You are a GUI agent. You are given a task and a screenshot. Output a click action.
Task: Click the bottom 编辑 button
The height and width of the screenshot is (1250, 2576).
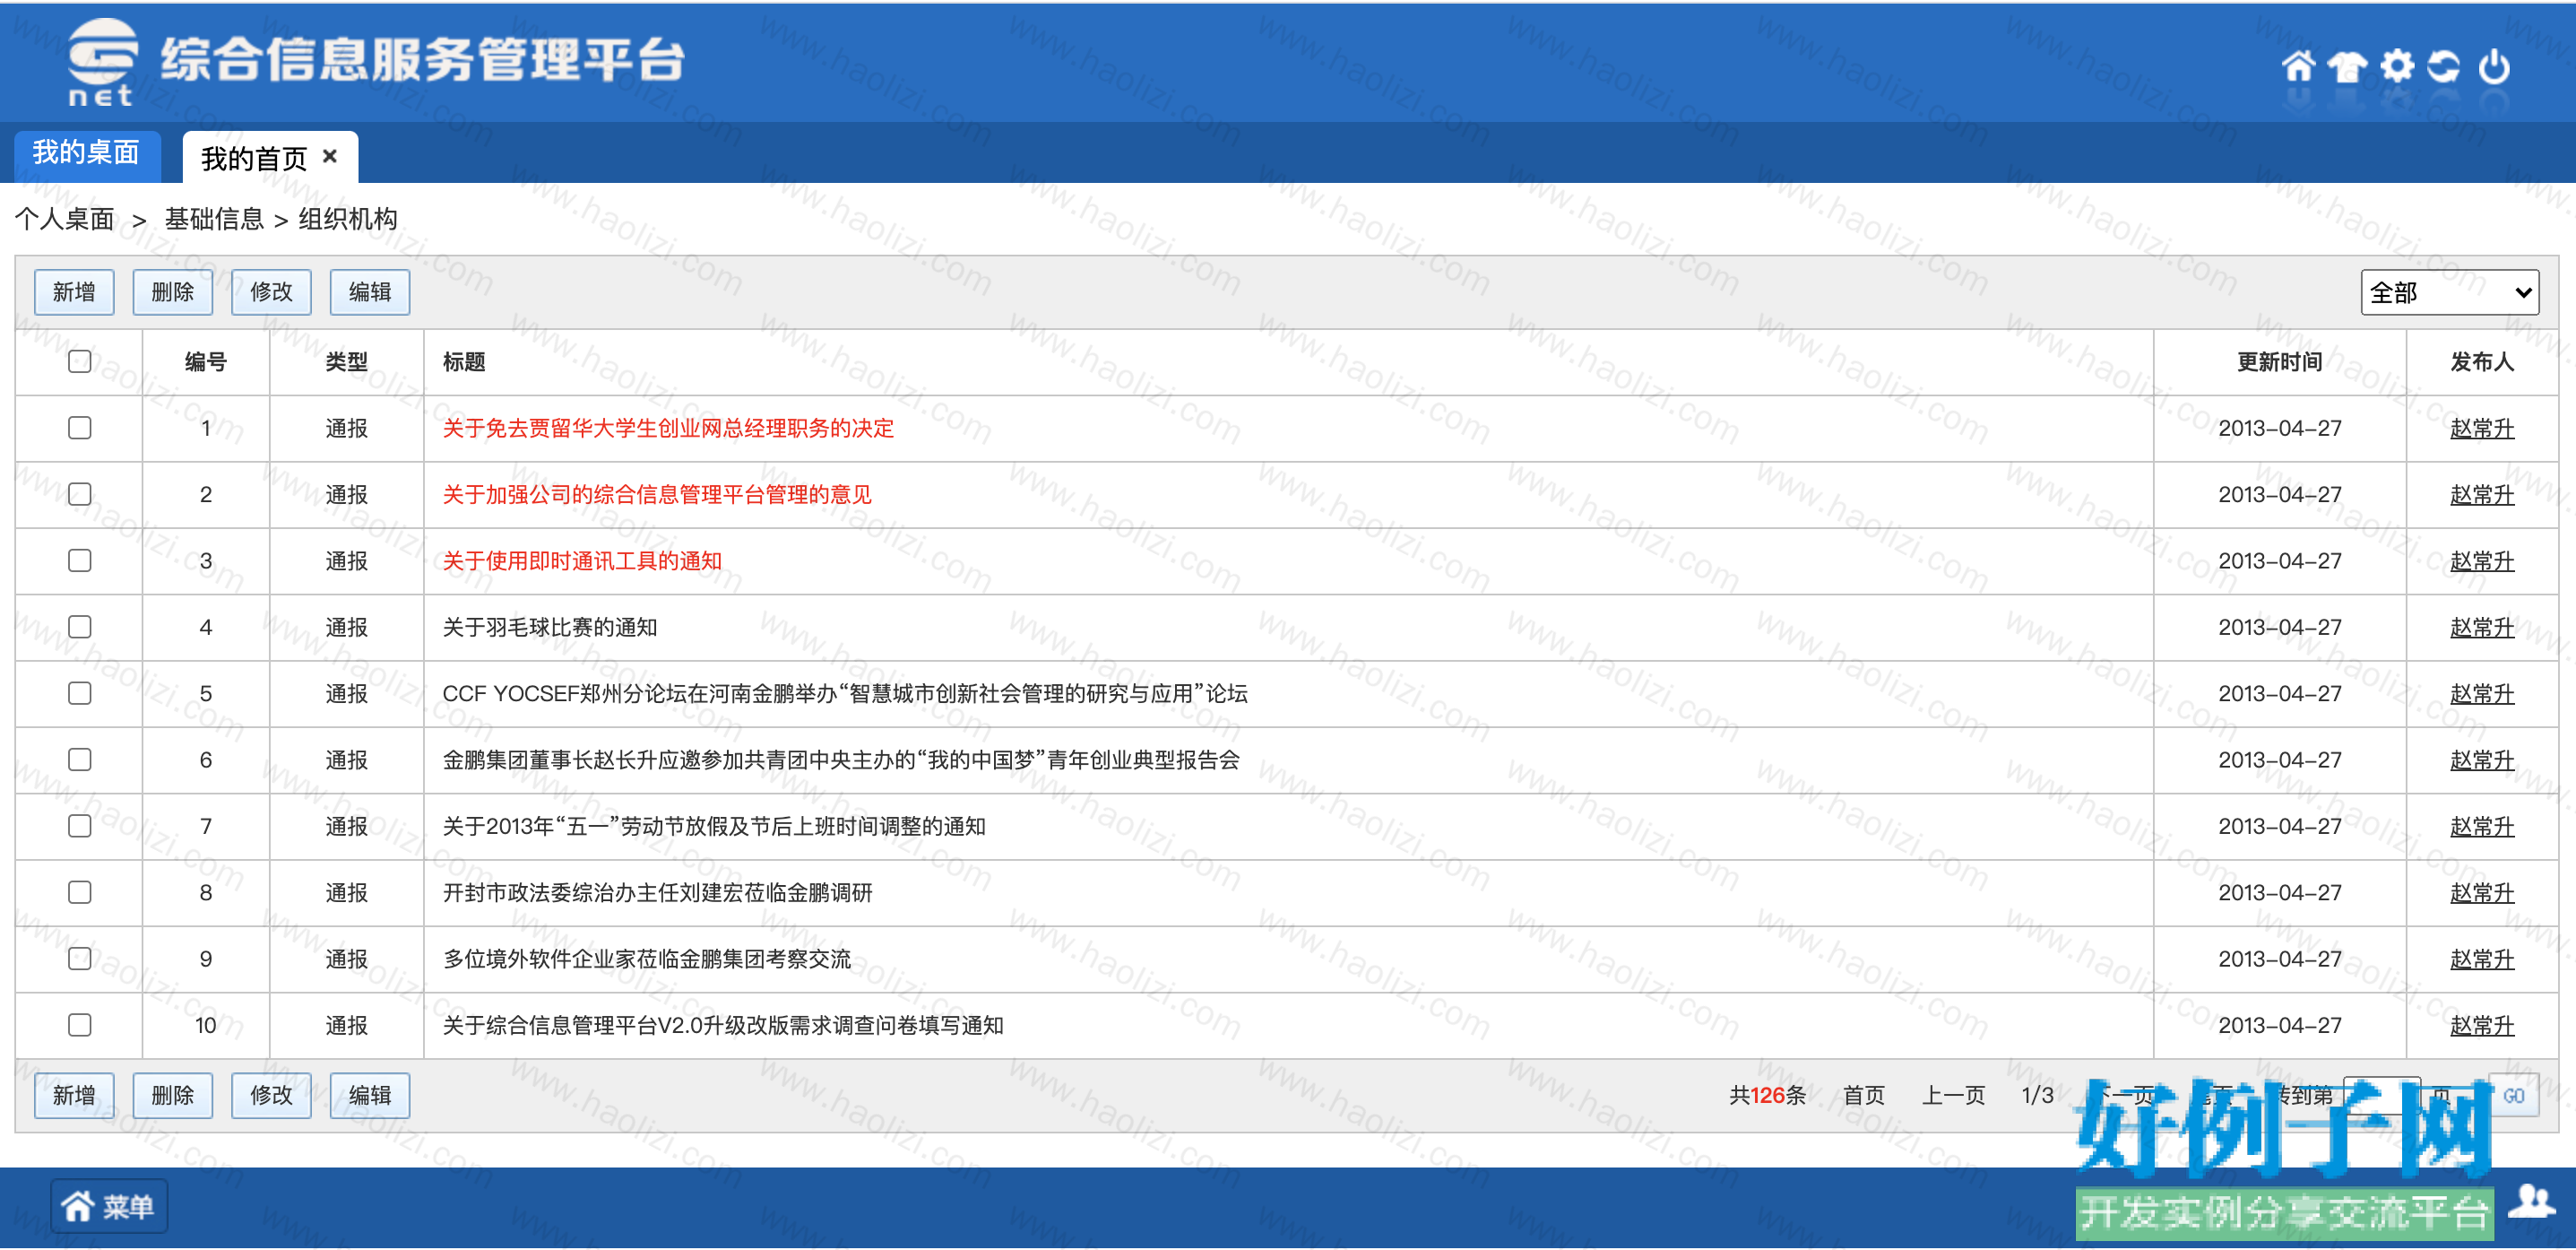(370, 1095)
